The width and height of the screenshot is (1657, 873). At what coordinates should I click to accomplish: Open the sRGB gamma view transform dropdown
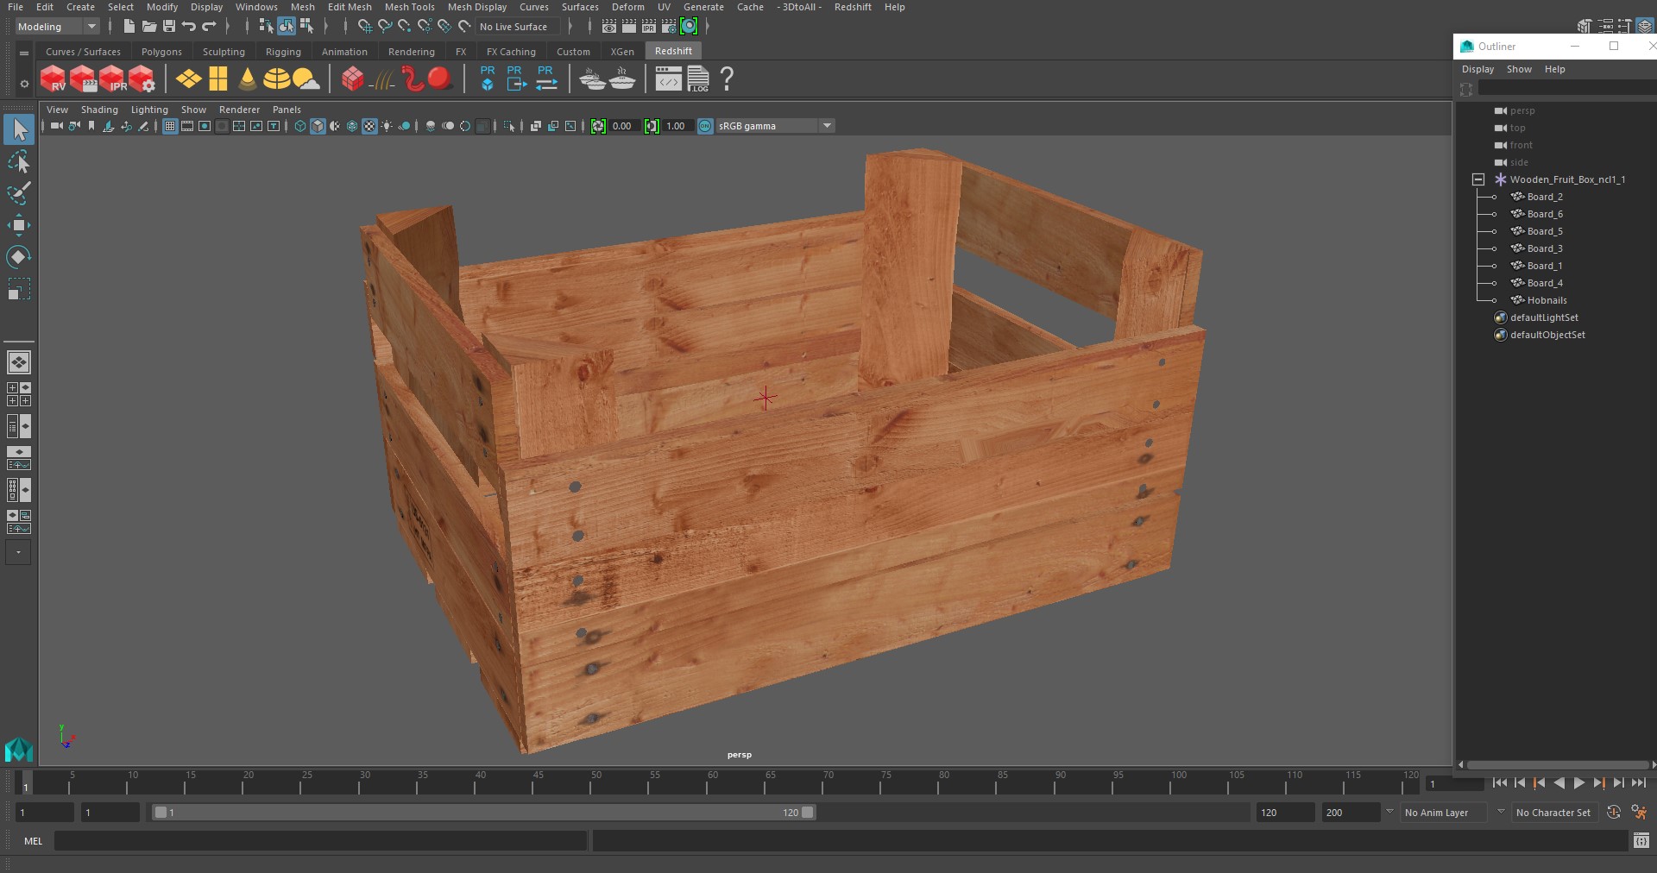tap(775, 126)
